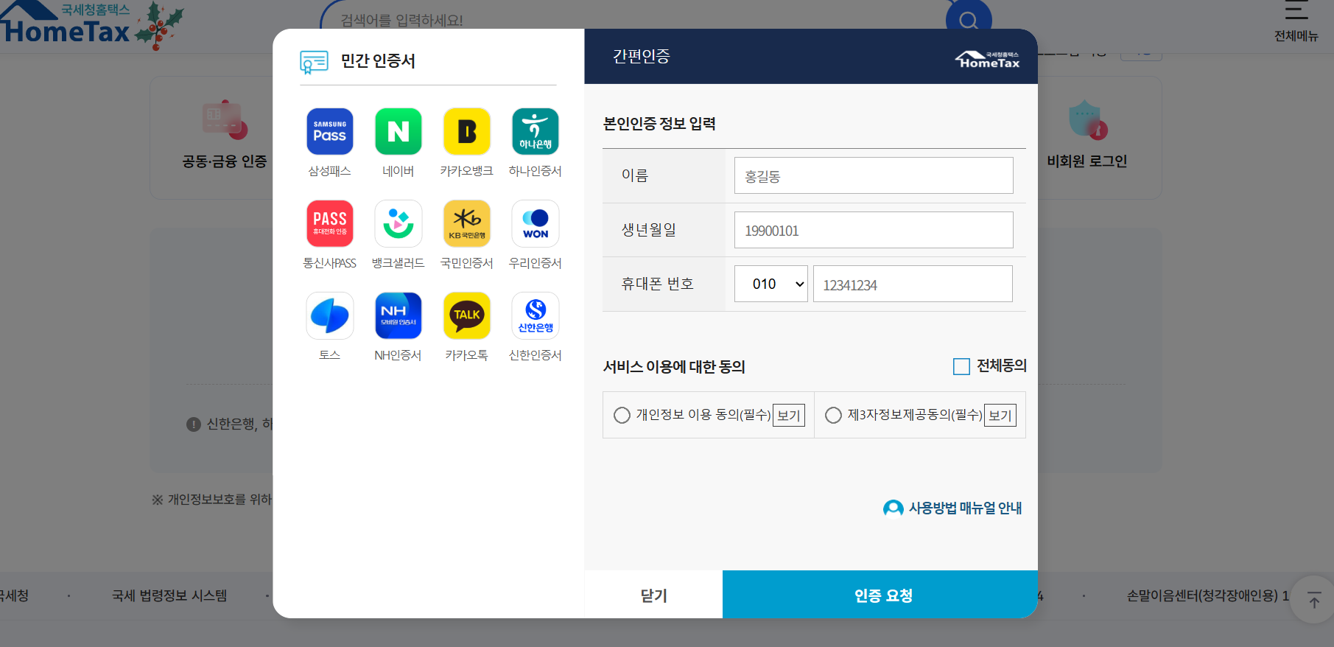
Task: Click the 통신사PASS label text
Action: (x=329, y=263)
